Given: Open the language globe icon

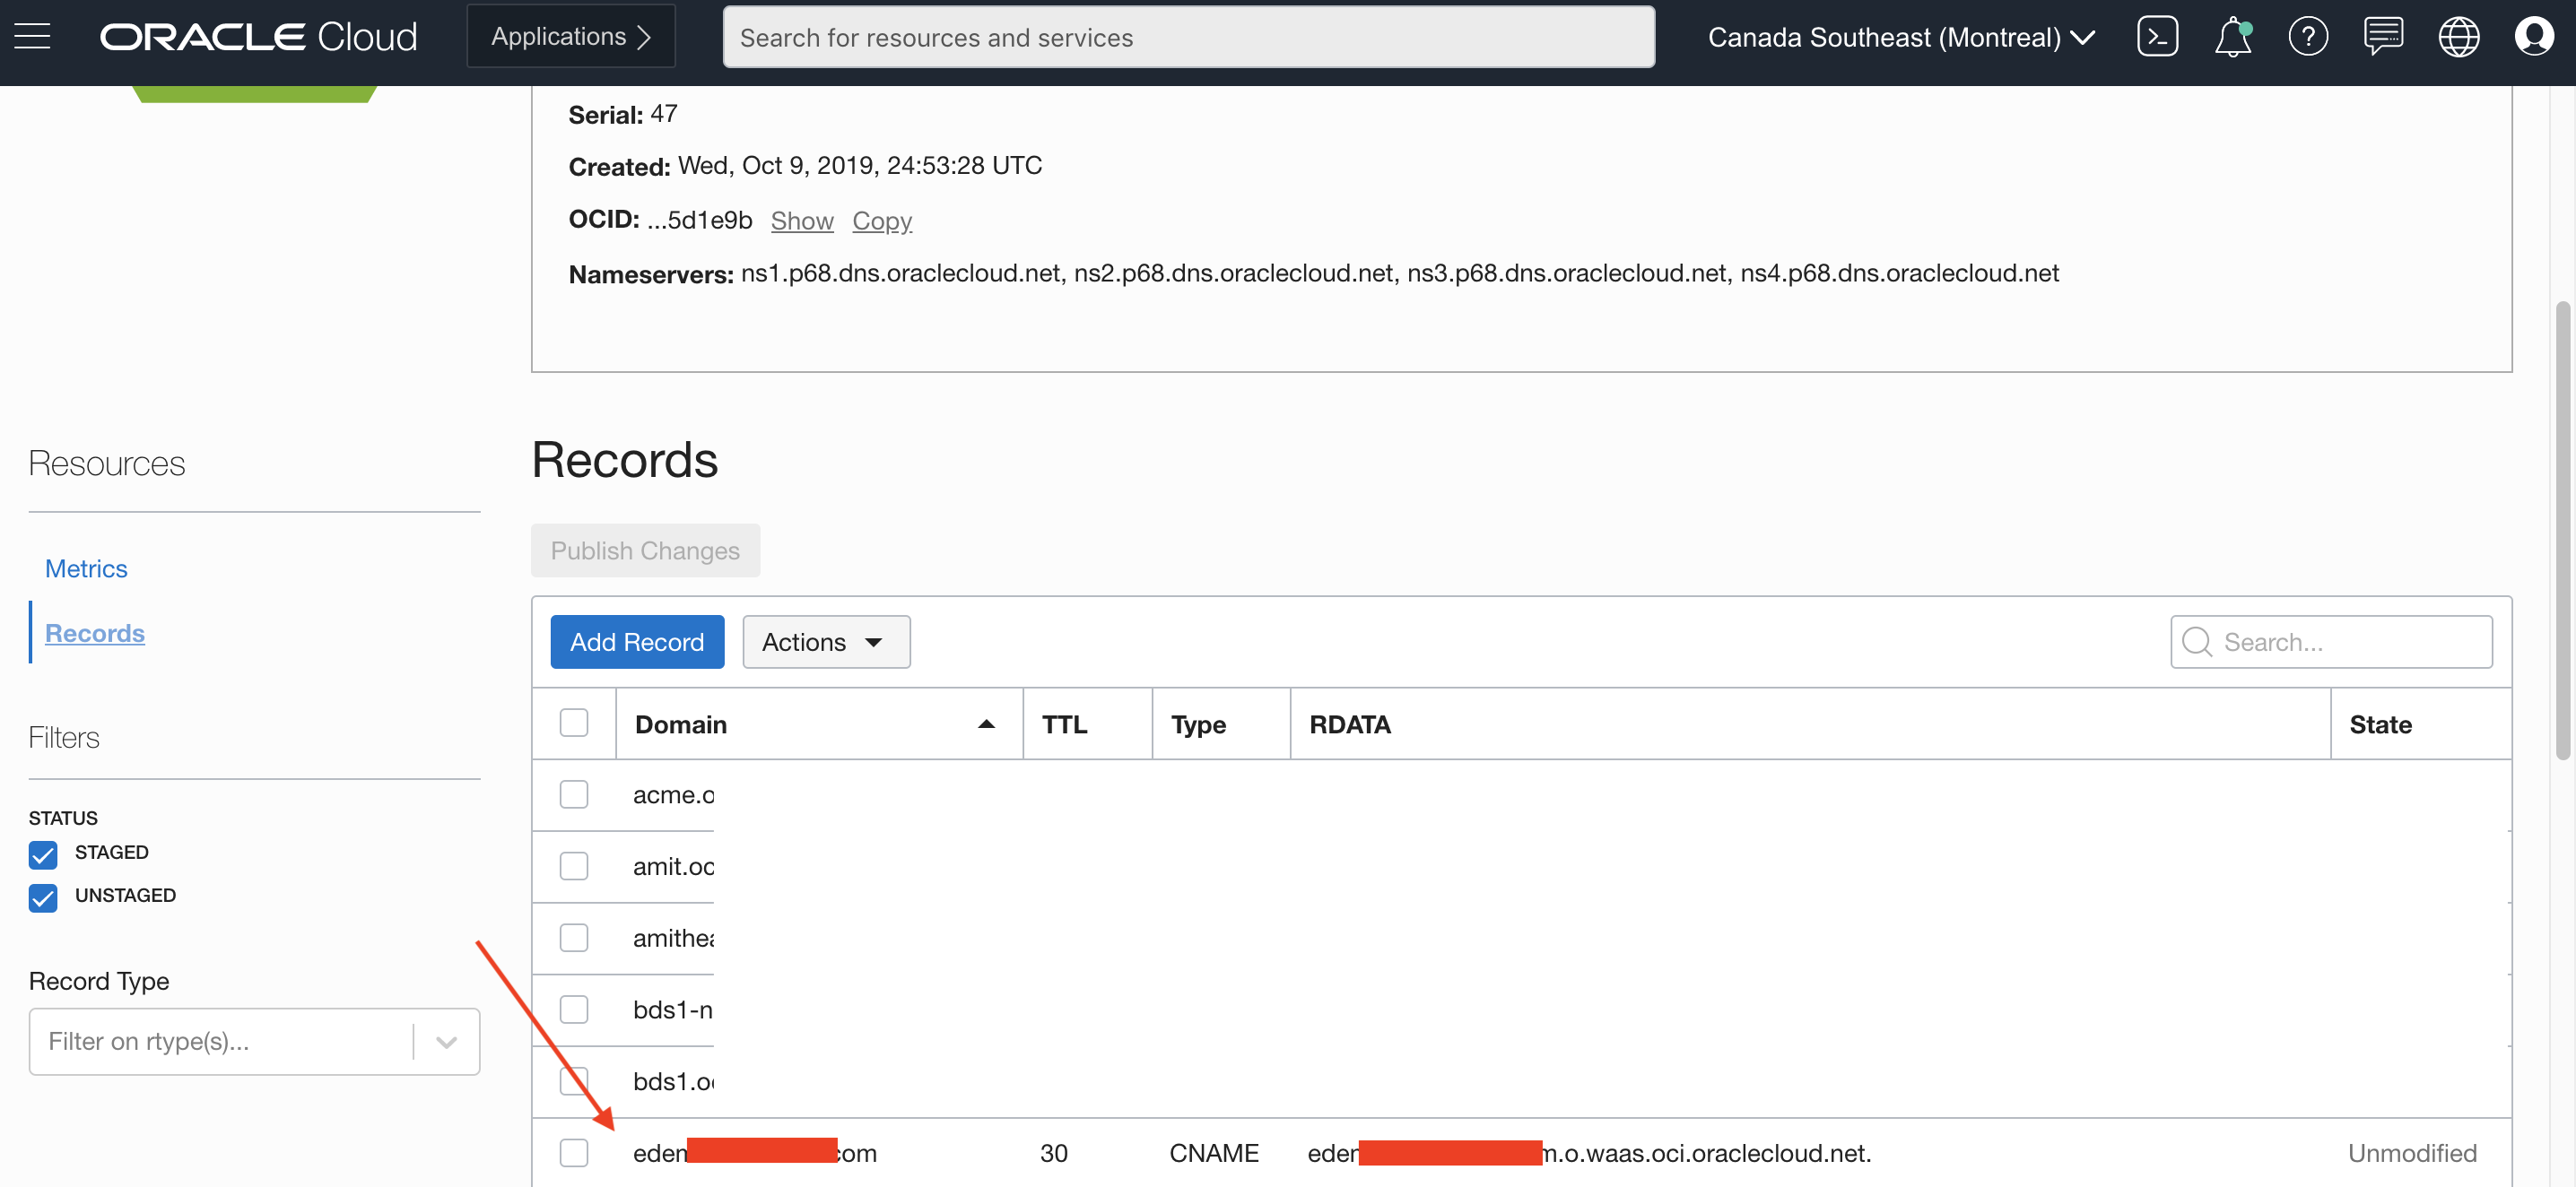Looking at the screenshot, I should [2458, 37].
